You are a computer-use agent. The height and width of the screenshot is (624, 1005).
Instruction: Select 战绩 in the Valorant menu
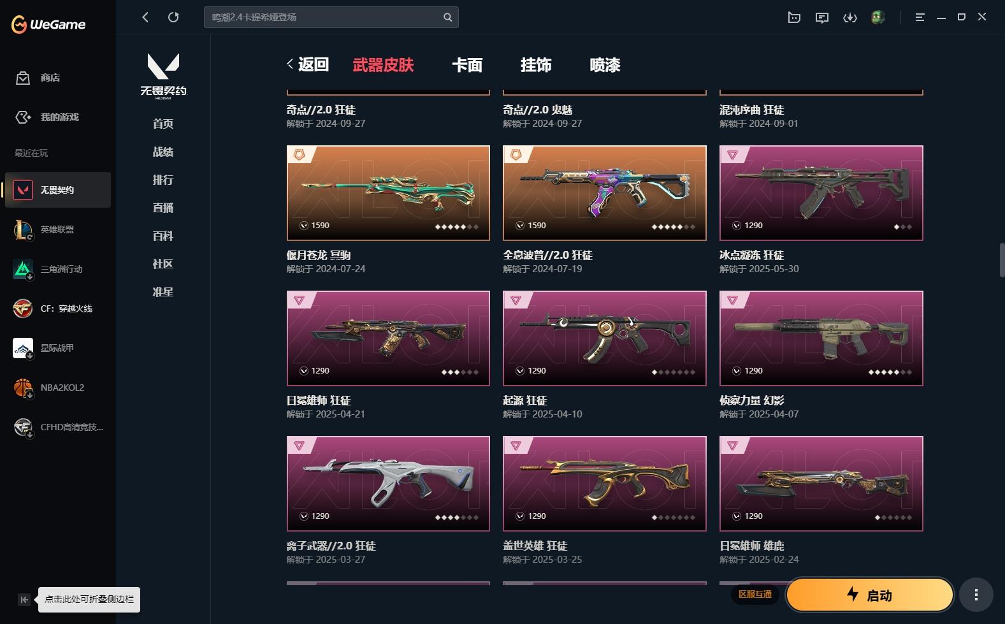(163, 152)
